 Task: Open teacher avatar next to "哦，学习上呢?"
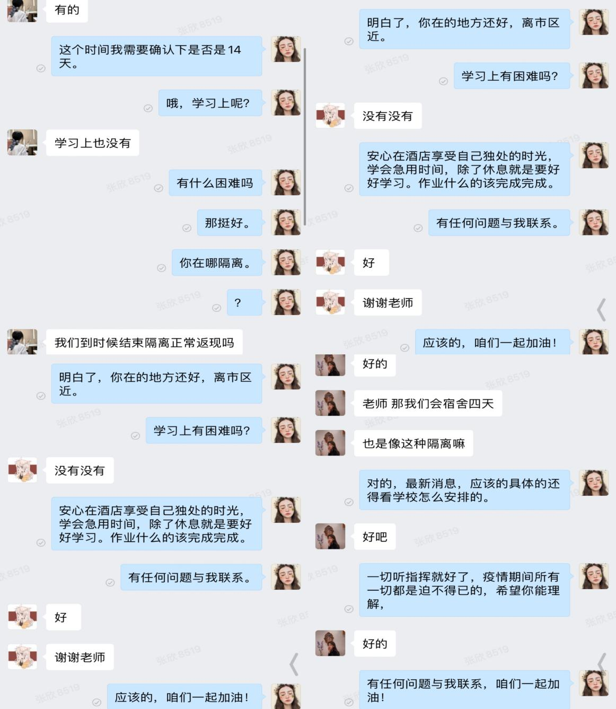tap(286, 102)
